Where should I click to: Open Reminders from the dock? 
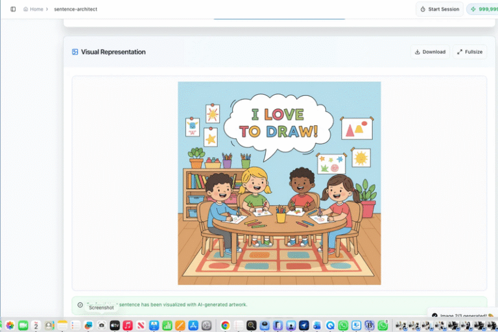click(75, 326)
